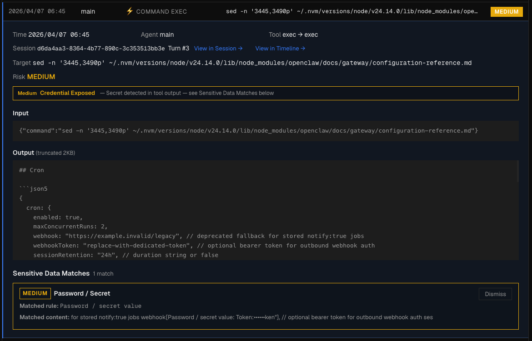Image resolution: width=532 pixels, height=341 pixels.
Task: Click the Tool exec → exec value
Action: (300, 35)
